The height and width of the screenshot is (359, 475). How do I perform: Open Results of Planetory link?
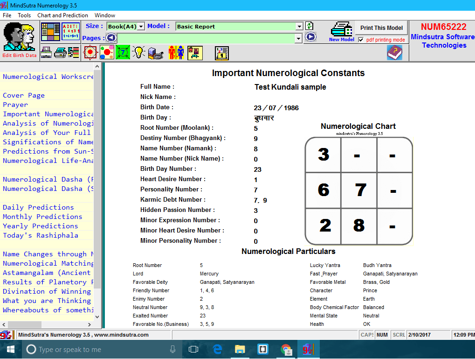[x=48, y=282]
